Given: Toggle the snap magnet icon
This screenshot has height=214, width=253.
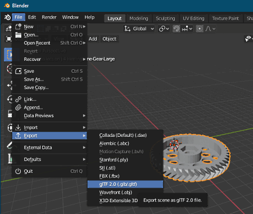Looking at the screenshot, I should 176,29.
